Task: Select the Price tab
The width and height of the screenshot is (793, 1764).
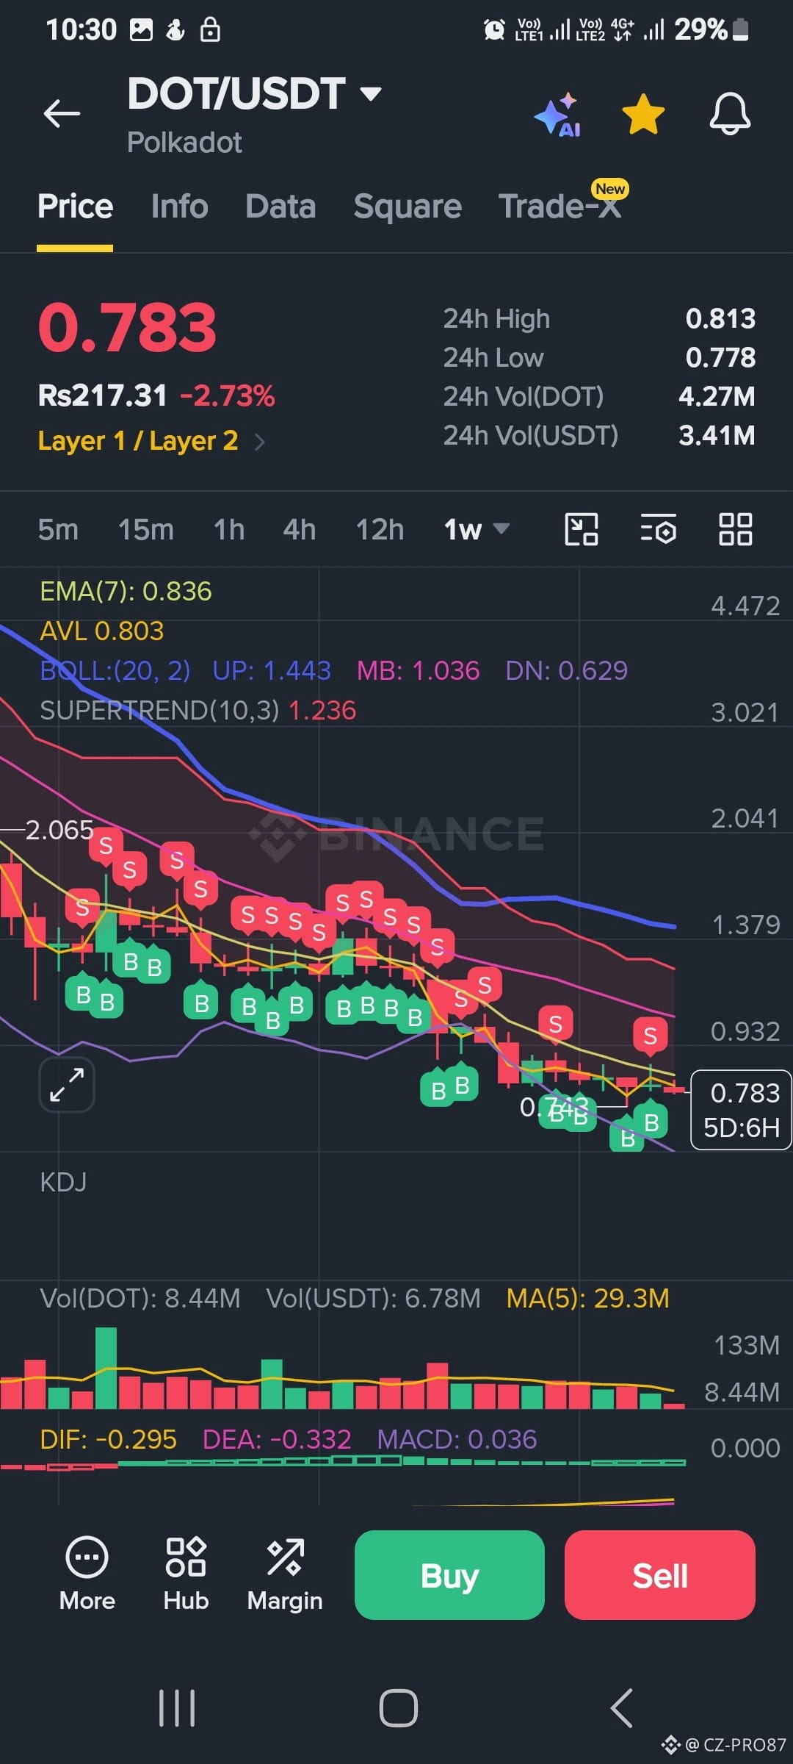Action: click(x=75, y=206)
